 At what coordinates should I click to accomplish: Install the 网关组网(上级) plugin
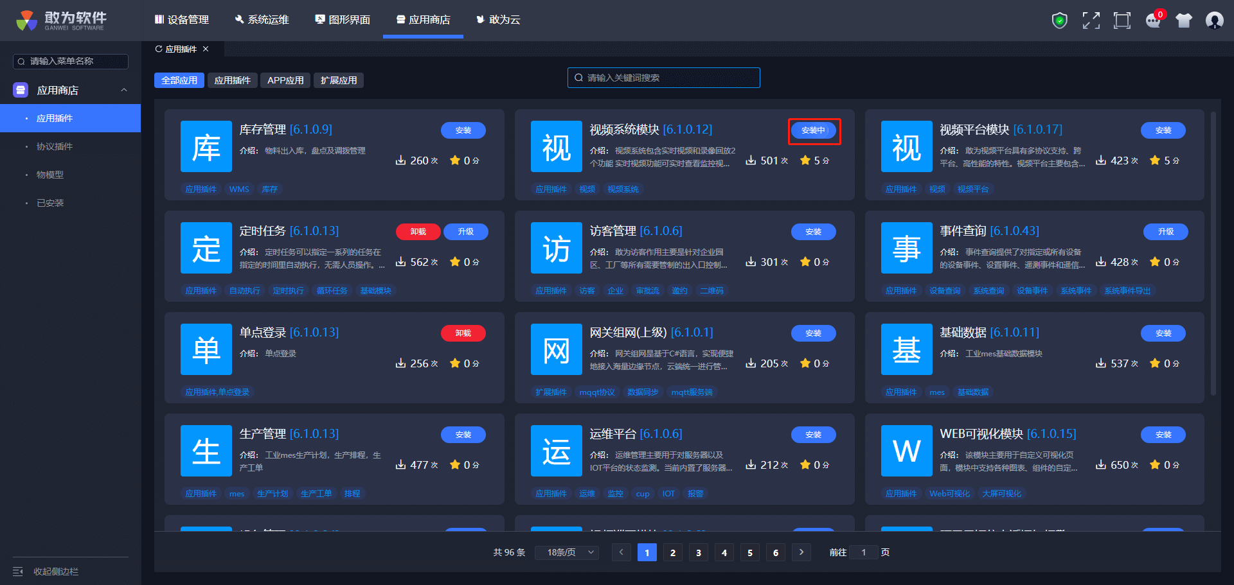814,333
